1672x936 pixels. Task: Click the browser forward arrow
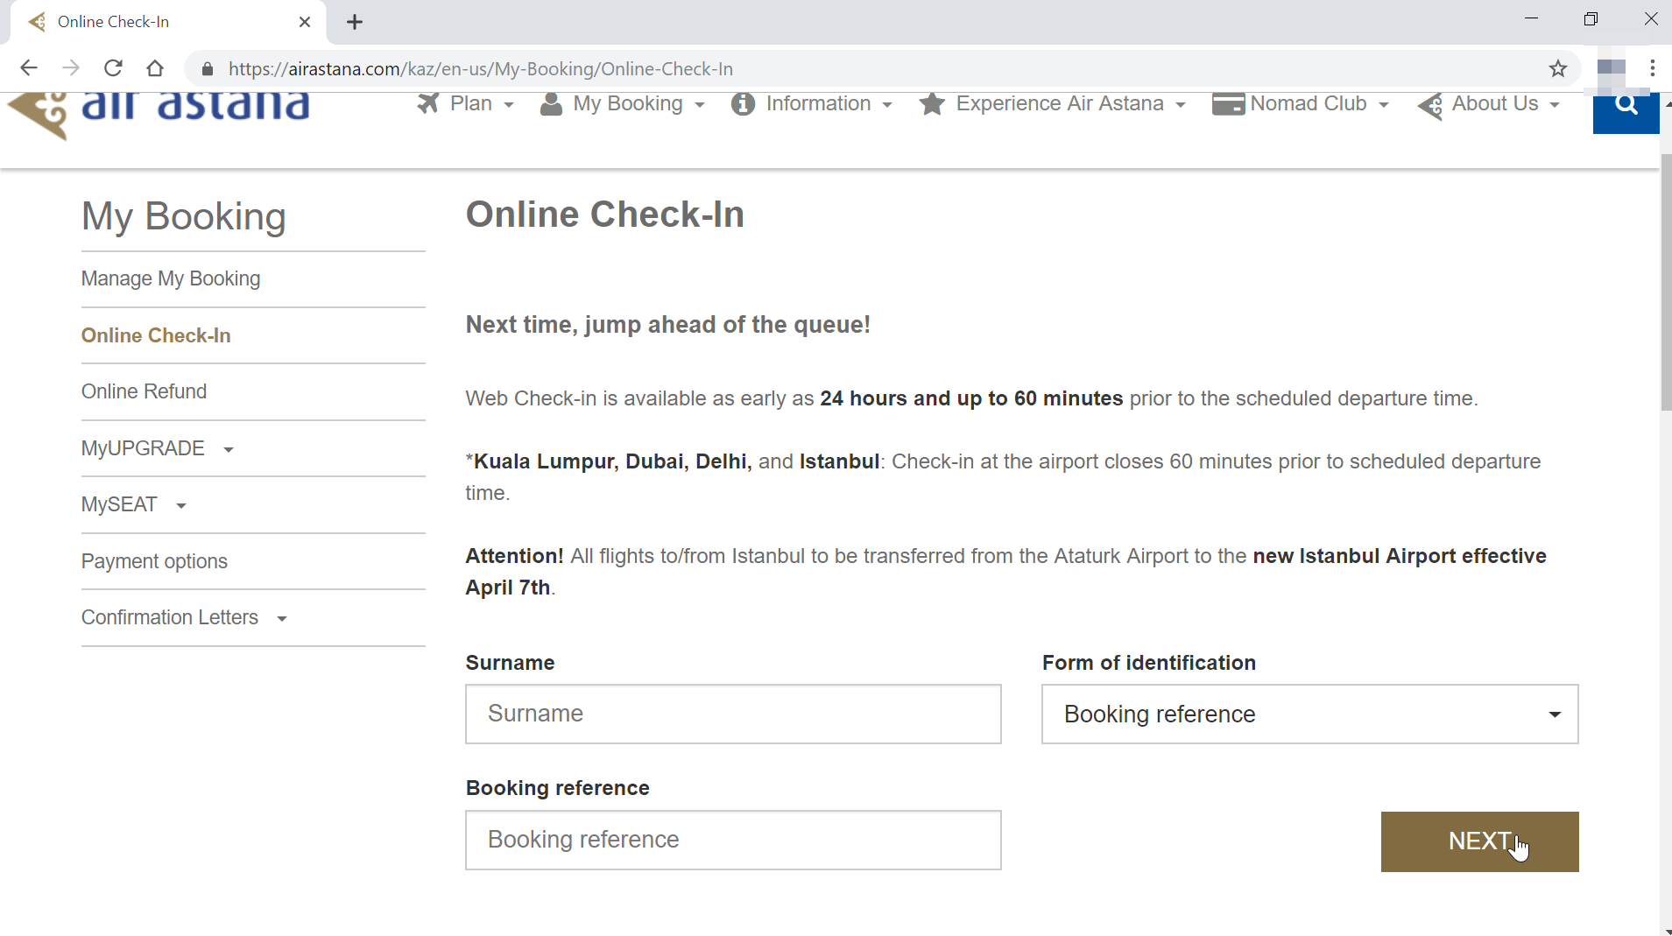coord(71,68)
